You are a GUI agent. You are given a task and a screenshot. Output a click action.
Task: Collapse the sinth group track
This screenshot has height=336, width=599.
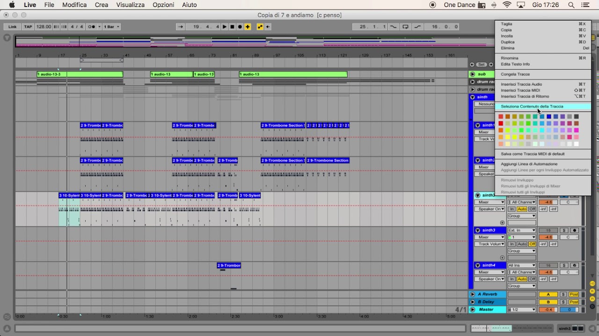coord(473,97)
